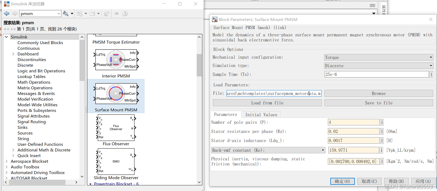This screenshot has width=437, height=191.
Task: Go back with the blue left arrow
Action: (7, 13)
